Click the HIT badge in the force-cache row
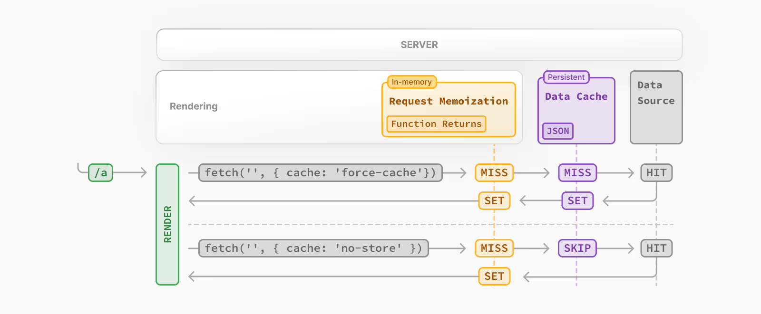This screenshot has width=761, height=314. click(656, 173)
